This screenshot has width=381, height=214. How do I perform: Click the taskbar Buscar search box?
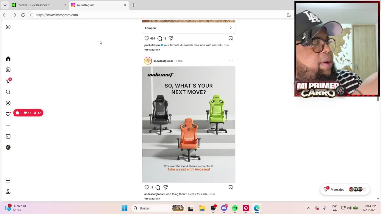tap(158, 208)
